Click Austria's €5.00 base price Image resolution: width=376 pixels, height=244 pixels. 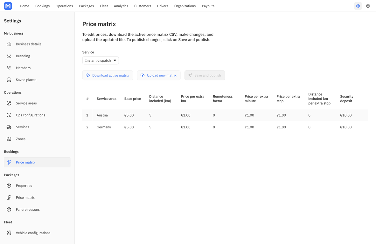click(129, 115)
